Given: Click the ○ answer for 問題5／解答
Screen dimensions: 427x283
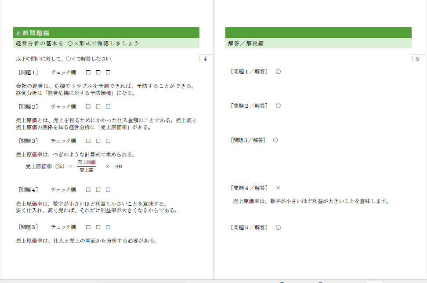Looking at the screenshot, I should (278, 228).
